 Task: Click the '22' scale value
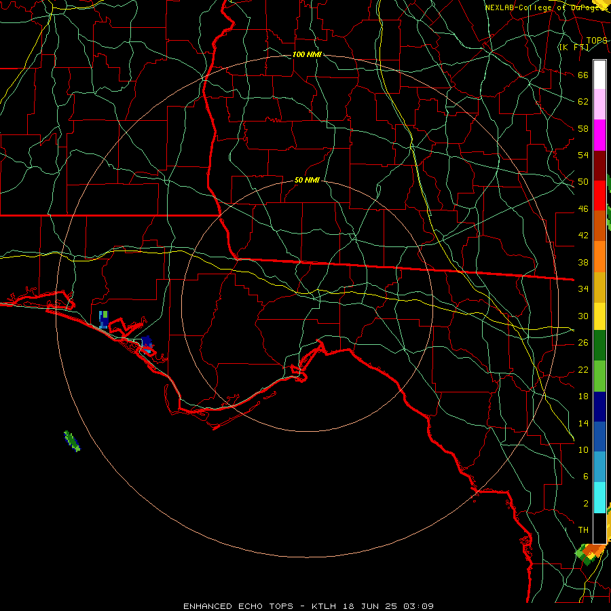(x=583, y=369)
